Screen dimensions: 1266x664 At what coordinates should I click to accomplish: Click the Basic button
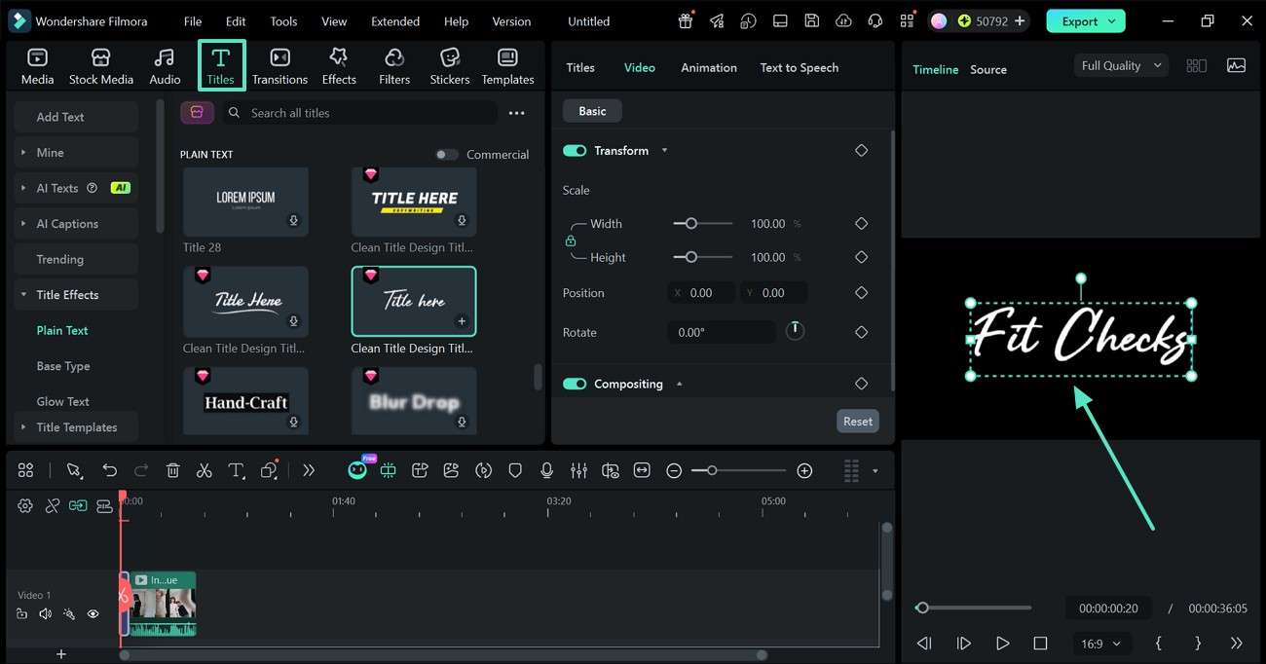click(592, 111)
